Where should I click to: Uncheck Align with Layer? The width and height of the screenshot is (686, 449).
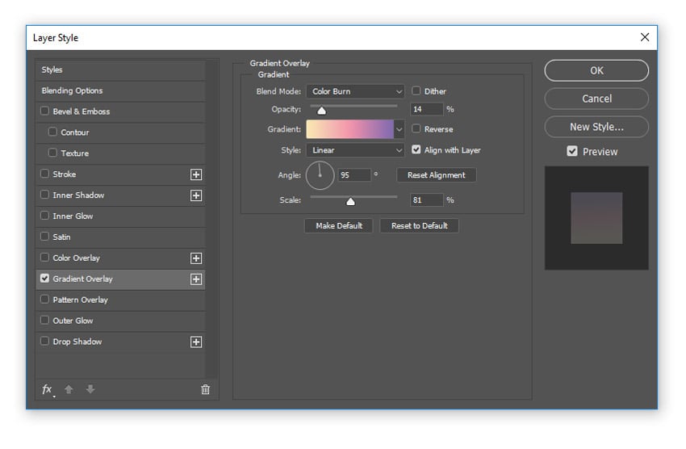(x=416, y=149)
